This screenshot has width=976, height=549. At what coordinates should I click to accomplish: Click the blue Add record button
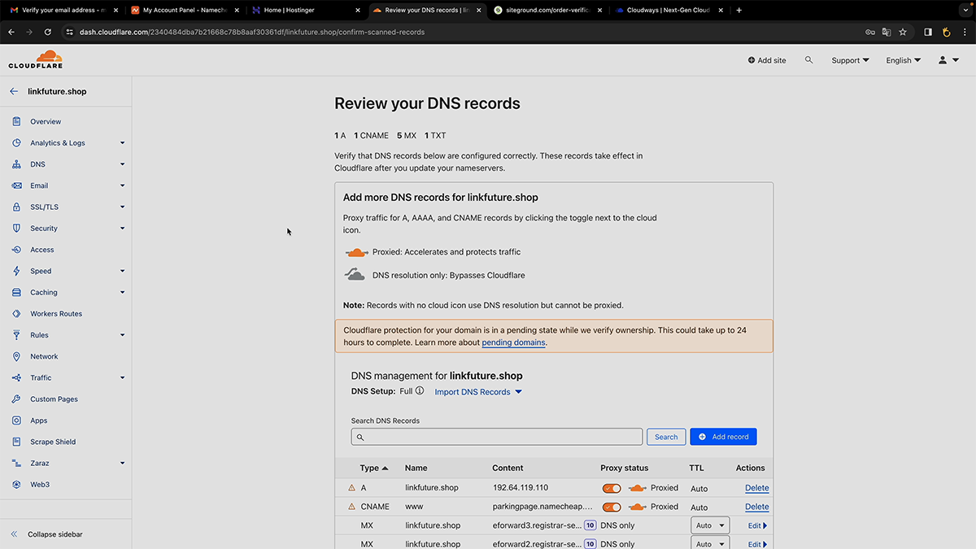[723, 437]
